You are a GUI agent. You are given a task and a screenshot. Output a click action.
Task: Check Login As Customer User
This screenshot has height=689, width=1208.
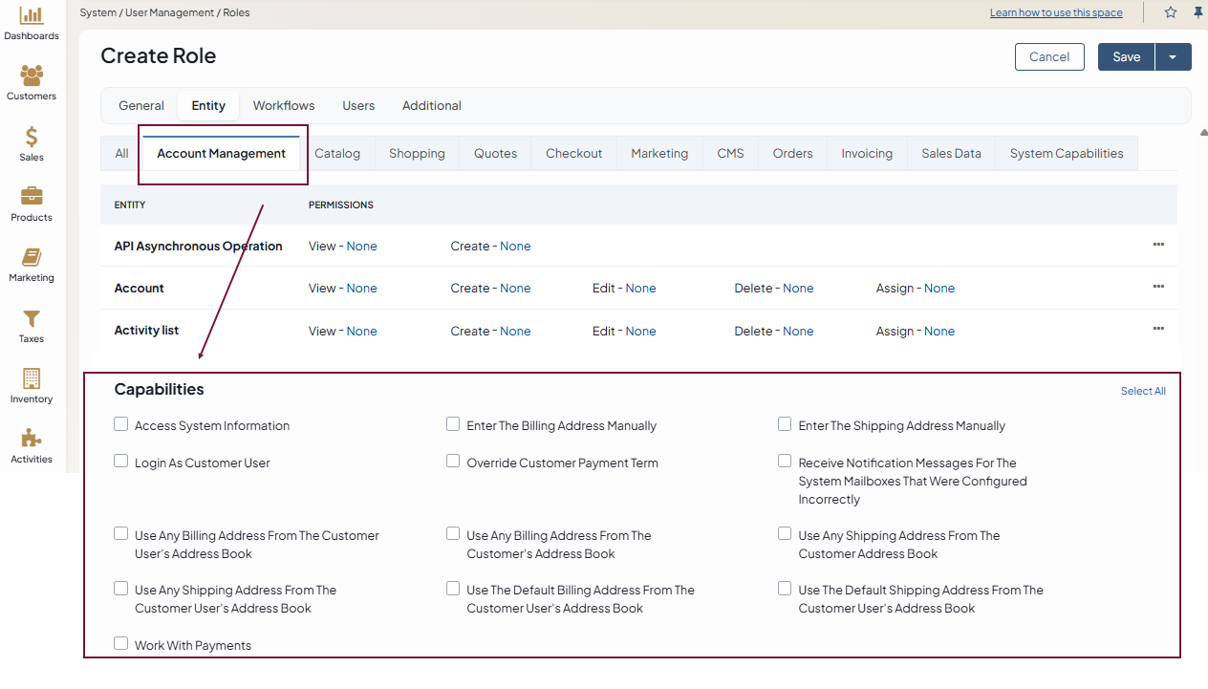click(x=121, y=462)
